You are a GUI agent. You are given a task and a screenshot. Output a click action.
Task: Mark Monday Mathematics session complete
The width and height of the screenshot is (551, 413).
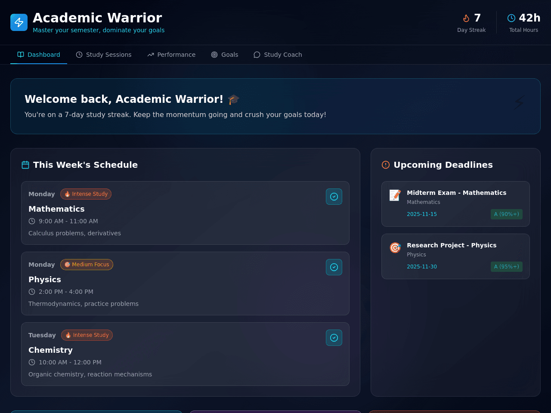coord(334,197)
